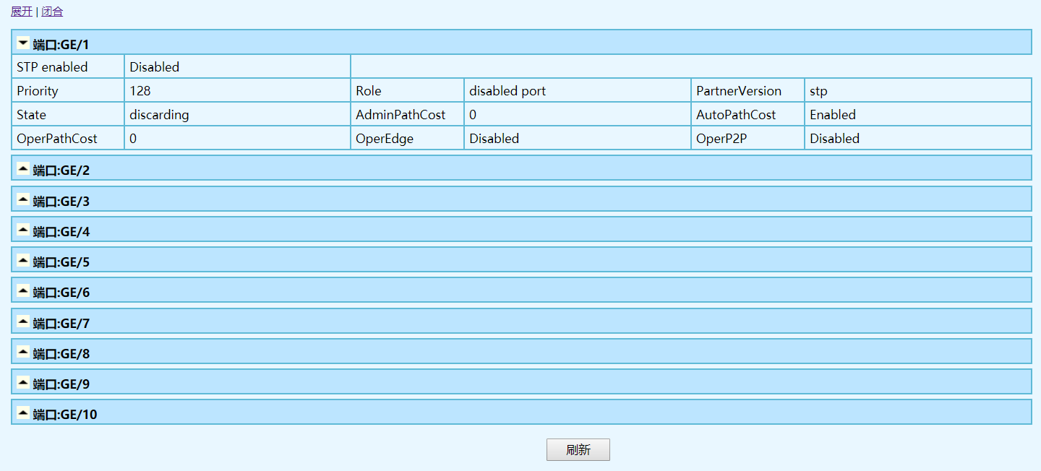Expand the 端口:GE/4 arrow icon
Viewport: 1041px width, 471px height.
point(23,230)
